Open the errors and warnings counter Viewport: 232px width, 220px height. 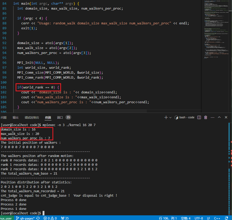tap(50, 218)
